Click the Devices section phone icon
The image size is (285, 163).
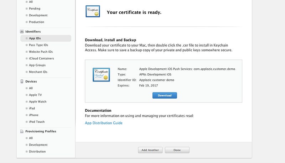tap(22, 81)
